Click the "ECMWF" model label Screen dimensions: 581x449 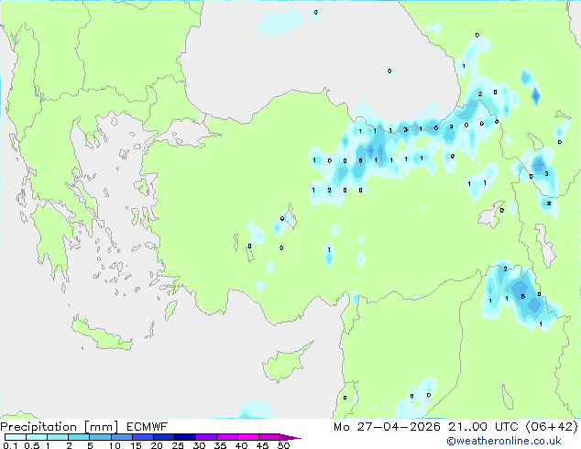tap(148, 427)
